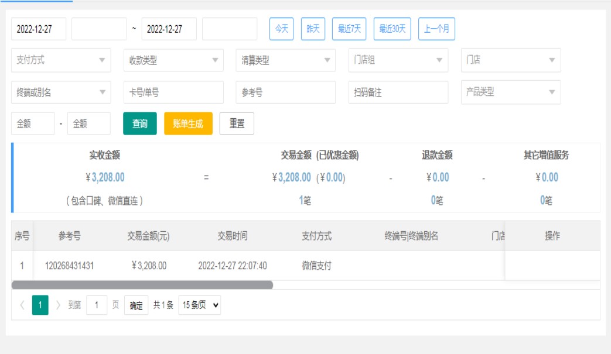Click the 卡号/单号 input field
Image resolution: width=611 pixels, height=354 pixels.
173,92
